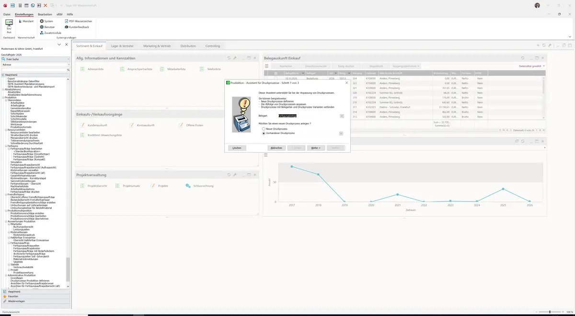The image size is (575, 316).
Task: Click the Löschen button in the assistant
Action: tap(237, 148)
